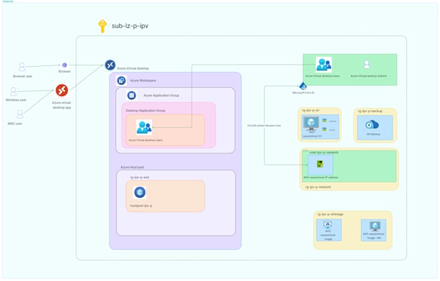Click the 'rg-ipv-p-backup' resource group label
440x281 pixels.
point(370,111)
